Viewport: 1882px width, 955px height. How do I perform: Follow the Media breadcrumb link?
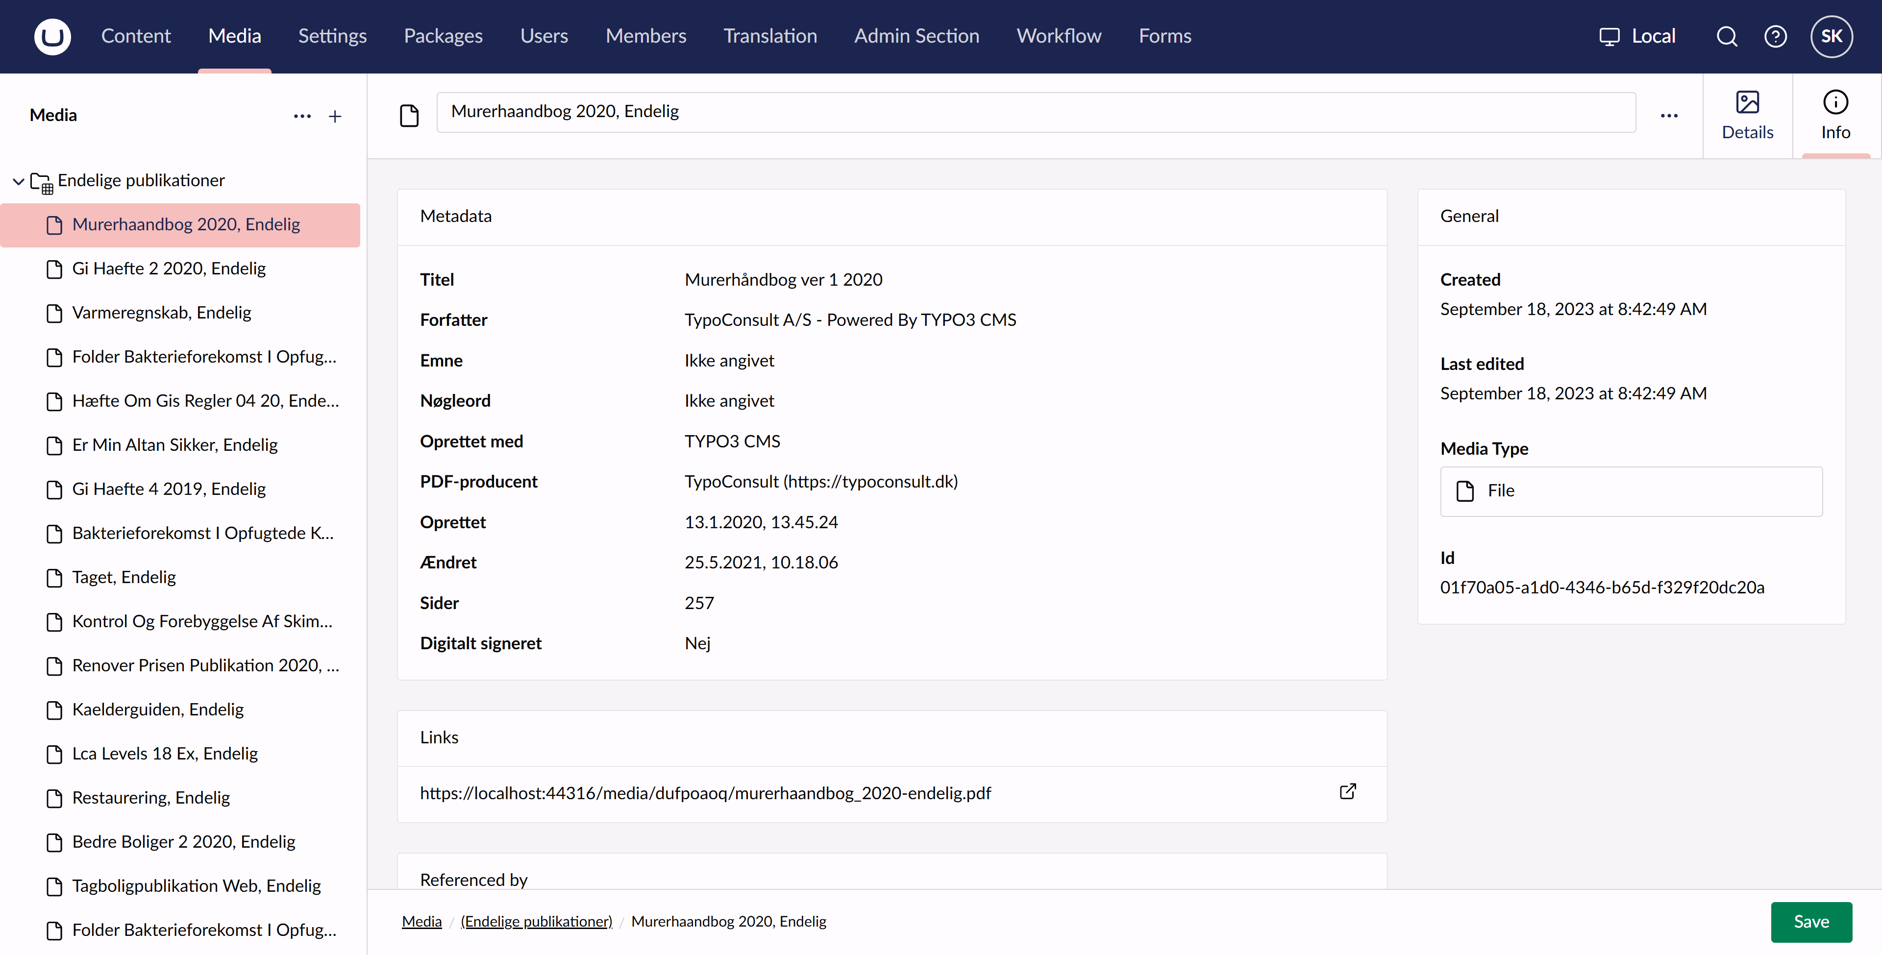(421, 921)
